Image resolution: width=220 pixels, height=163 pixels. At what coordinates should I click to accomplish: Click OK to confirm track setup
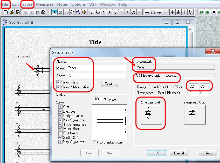(x=156, y=153)
